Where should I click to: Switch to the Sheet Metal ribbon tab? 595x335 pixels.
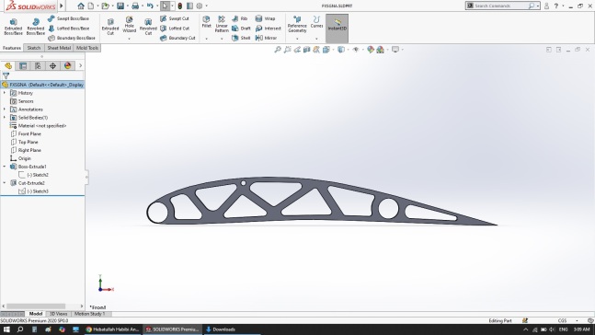pyautogui.click(x=59, y=48)
